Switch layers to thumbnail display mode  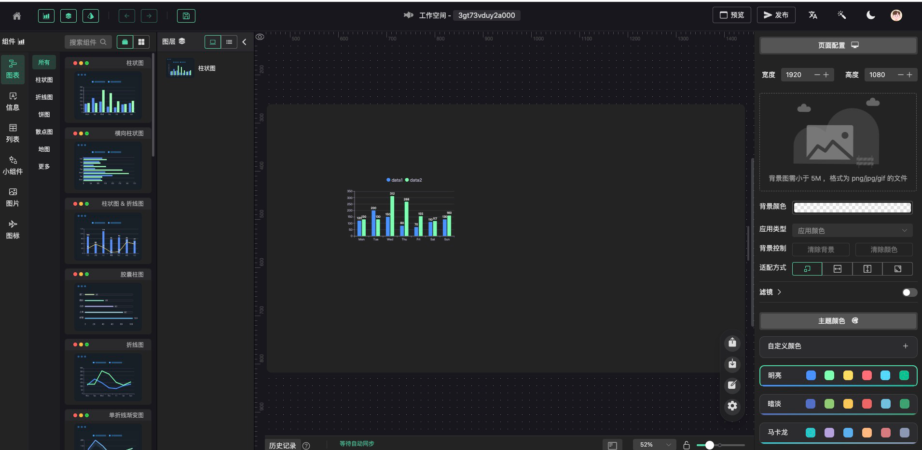[x=213, y=42]
